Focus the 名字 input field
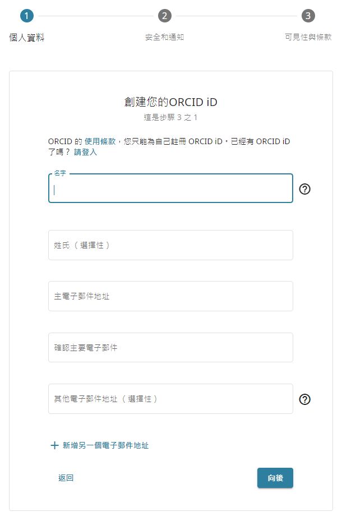342x516 pixels. pos(170,190)
